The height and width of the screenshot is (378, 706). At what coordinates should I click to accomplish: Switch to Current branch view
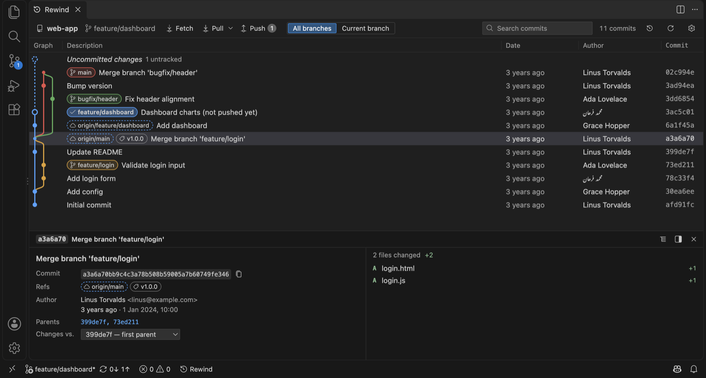click(365, 28)
